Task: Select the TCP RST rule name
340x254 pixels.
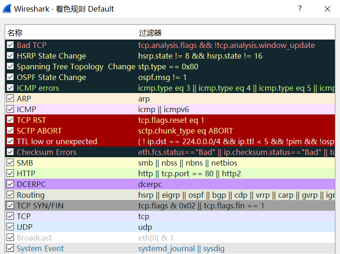Action: pyautogui.click(x=32, y=120)
